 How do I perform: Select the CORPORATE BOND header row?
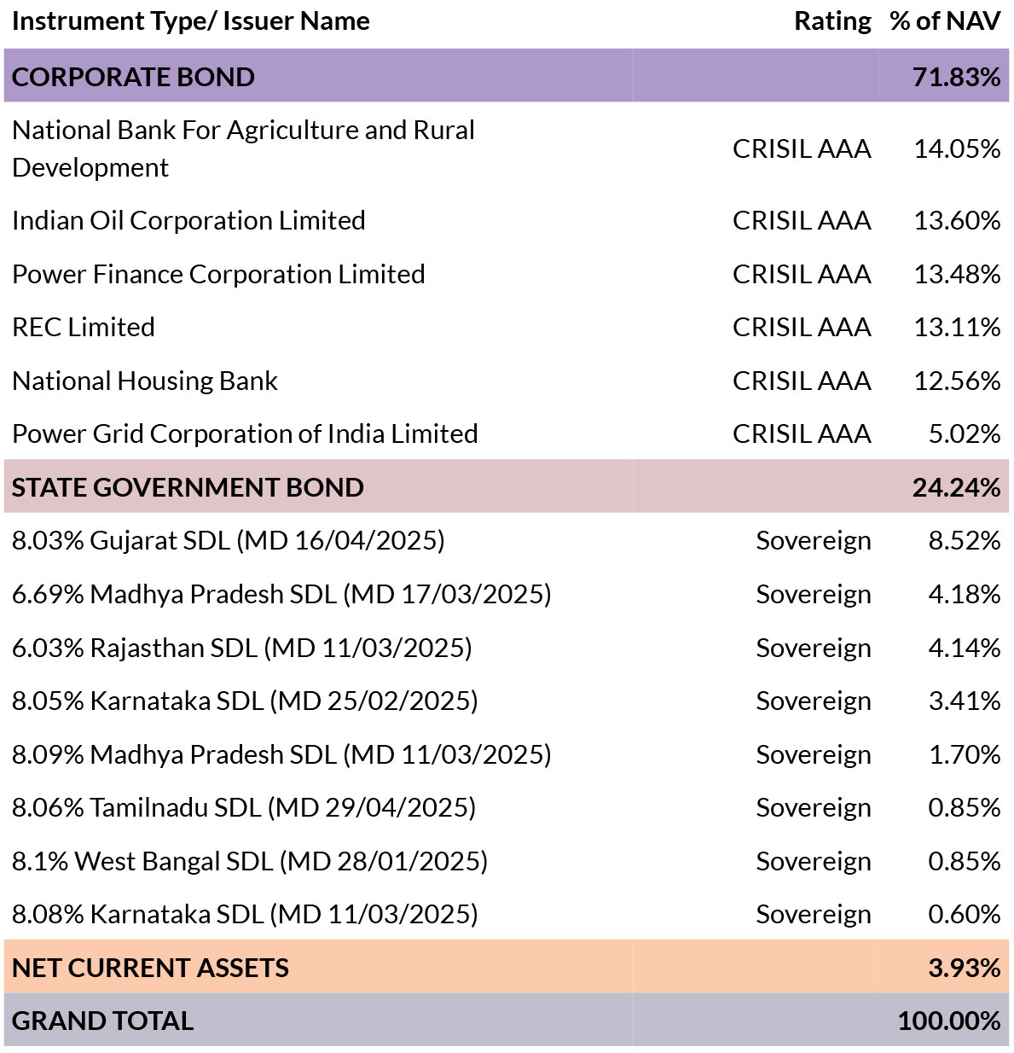pos(507,76)
